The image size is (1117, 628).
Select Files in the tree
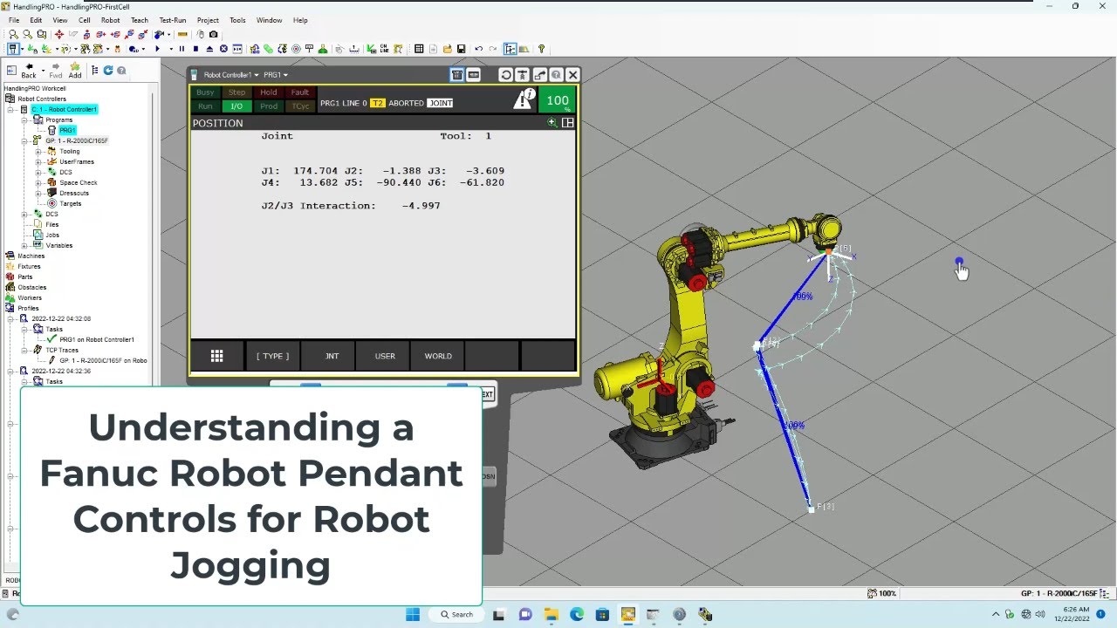click(x=52, y=224)
